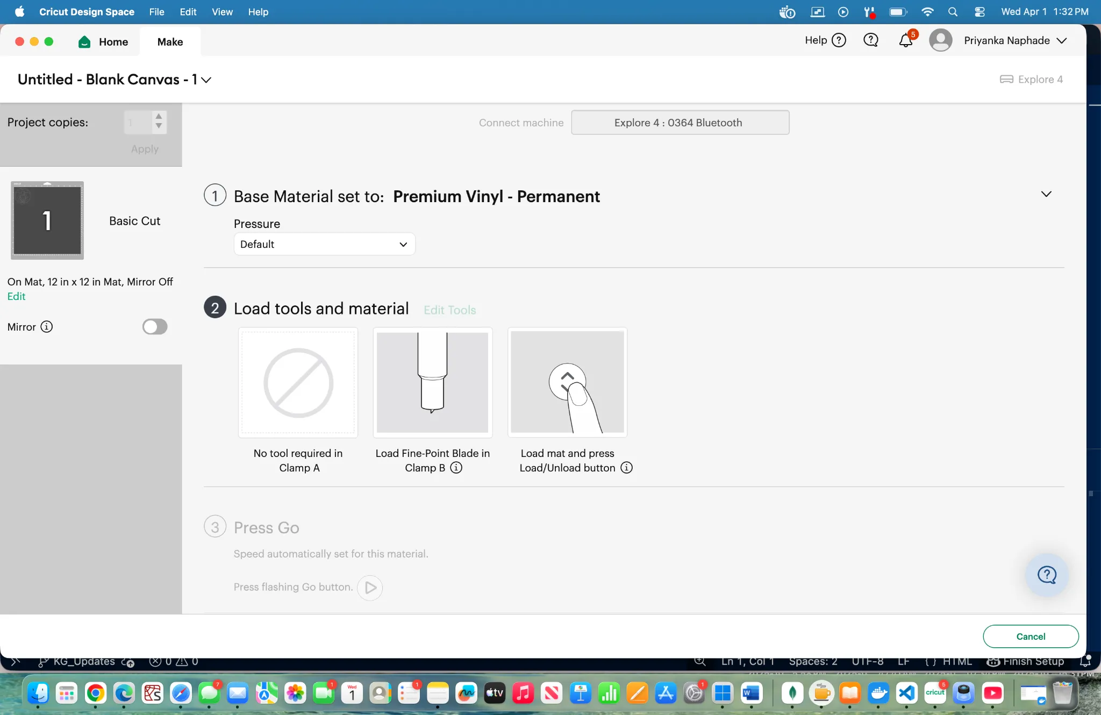Select the mat 1 thumbnail
1101x715 pixels.
47,220
